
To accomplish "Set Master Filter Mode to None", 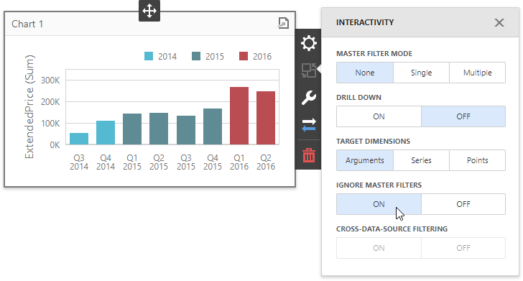I will (364, 73).
